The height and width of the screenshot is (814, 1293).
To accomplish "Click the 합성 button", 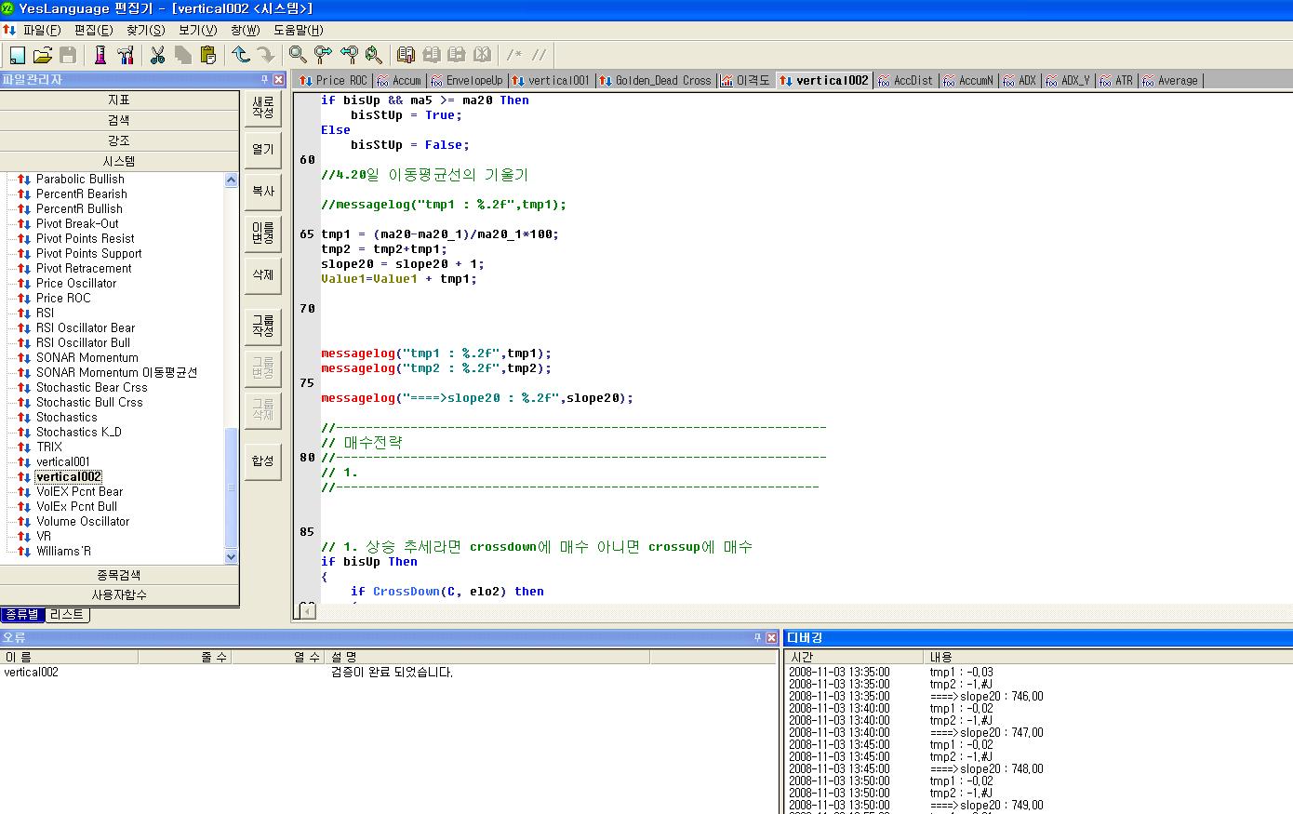I will (263, 460).
